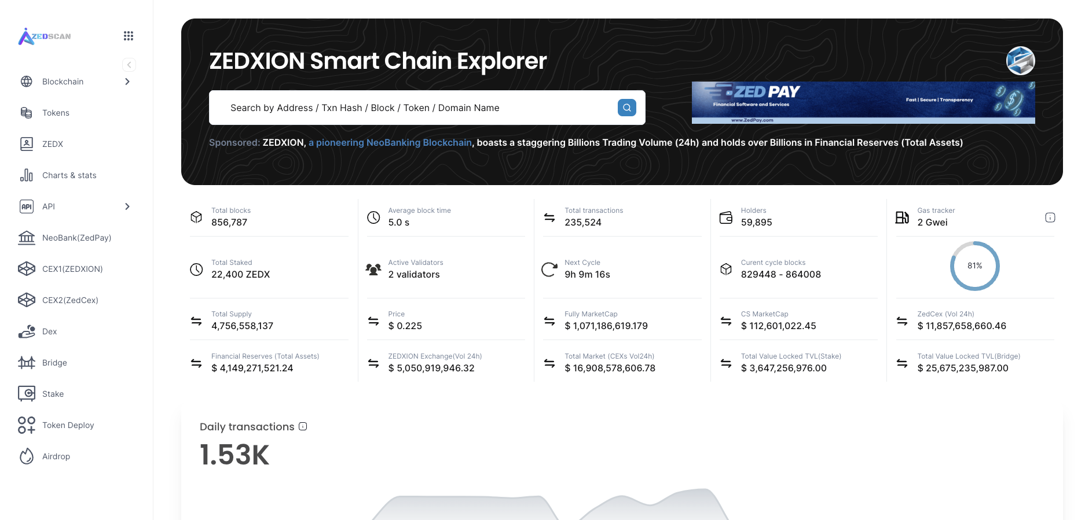Screen dimensions: 1085x520
Task: Click the 81% cycle progress ring
Action: (x=975, y=266)
